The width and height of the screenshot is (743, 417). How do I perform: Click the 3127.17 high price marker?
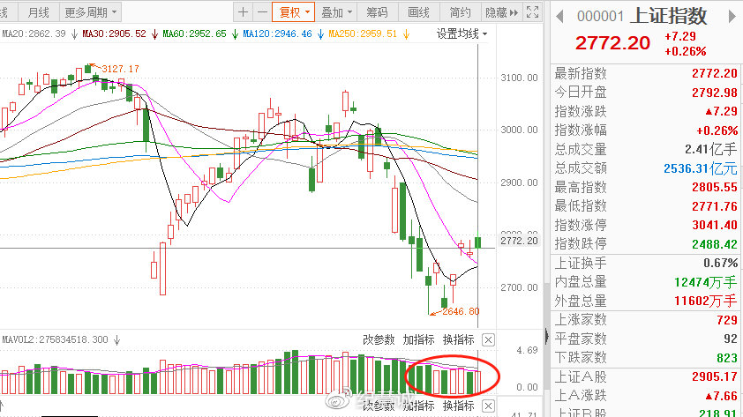click(120, 69)
